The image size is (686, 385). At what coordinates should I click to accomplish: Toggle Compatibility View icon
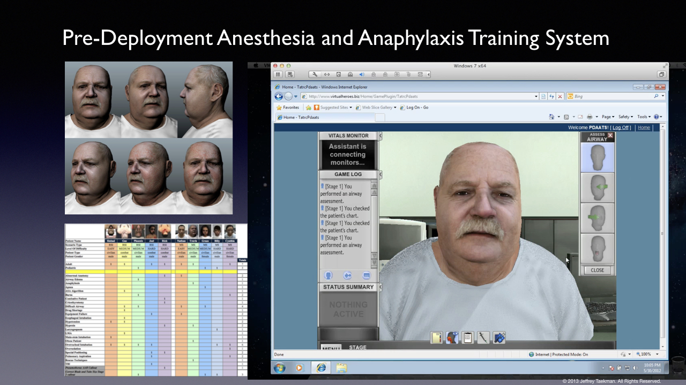coord(543,96)
